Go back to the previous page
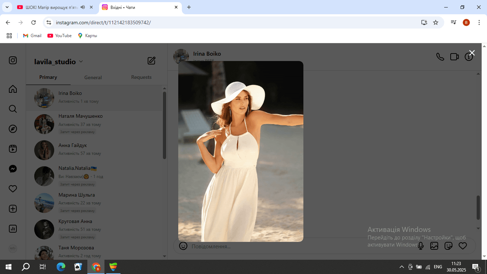Screen dimensions: 487x274 point(8,22)
